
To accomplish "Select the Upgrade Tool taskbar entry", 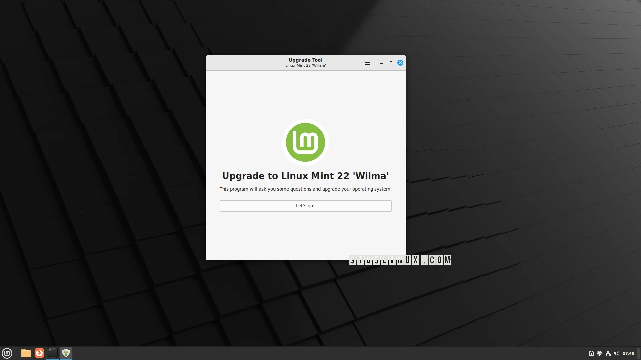I will pos(66,353).
